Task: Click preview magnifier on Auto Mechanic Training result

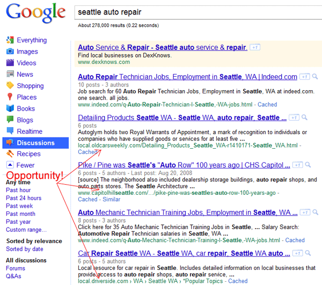Action: click(316, 213)
